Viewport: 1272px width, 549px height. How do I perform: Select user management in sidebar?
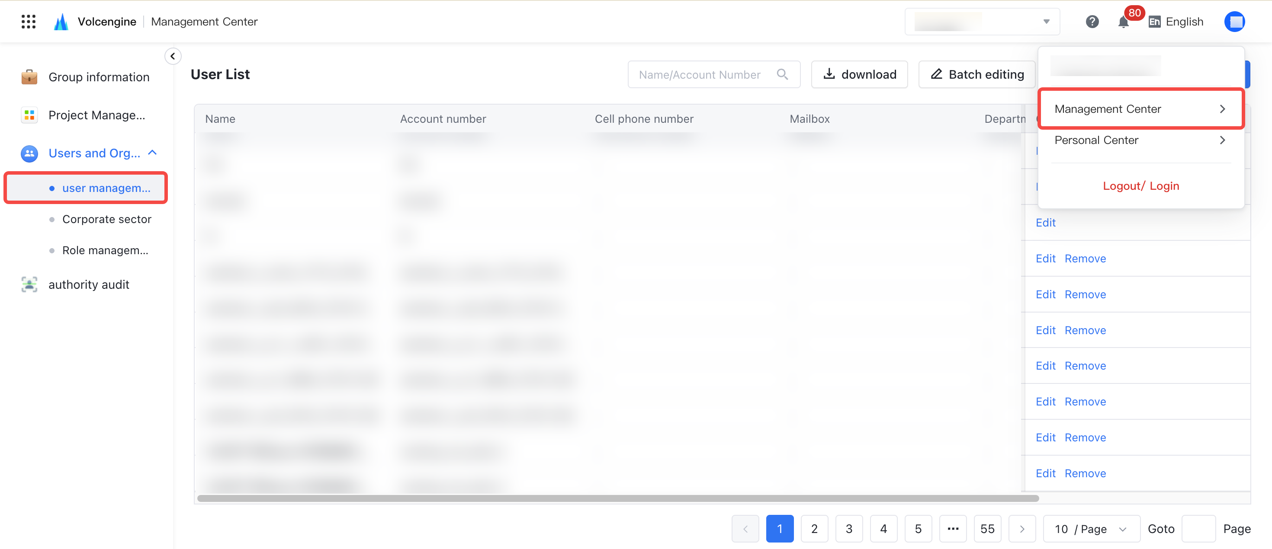[x=86, y=188]
